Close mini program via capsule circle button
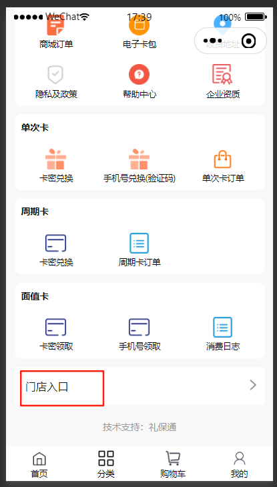Screen dimensions: 277x487 pos(248,41)
